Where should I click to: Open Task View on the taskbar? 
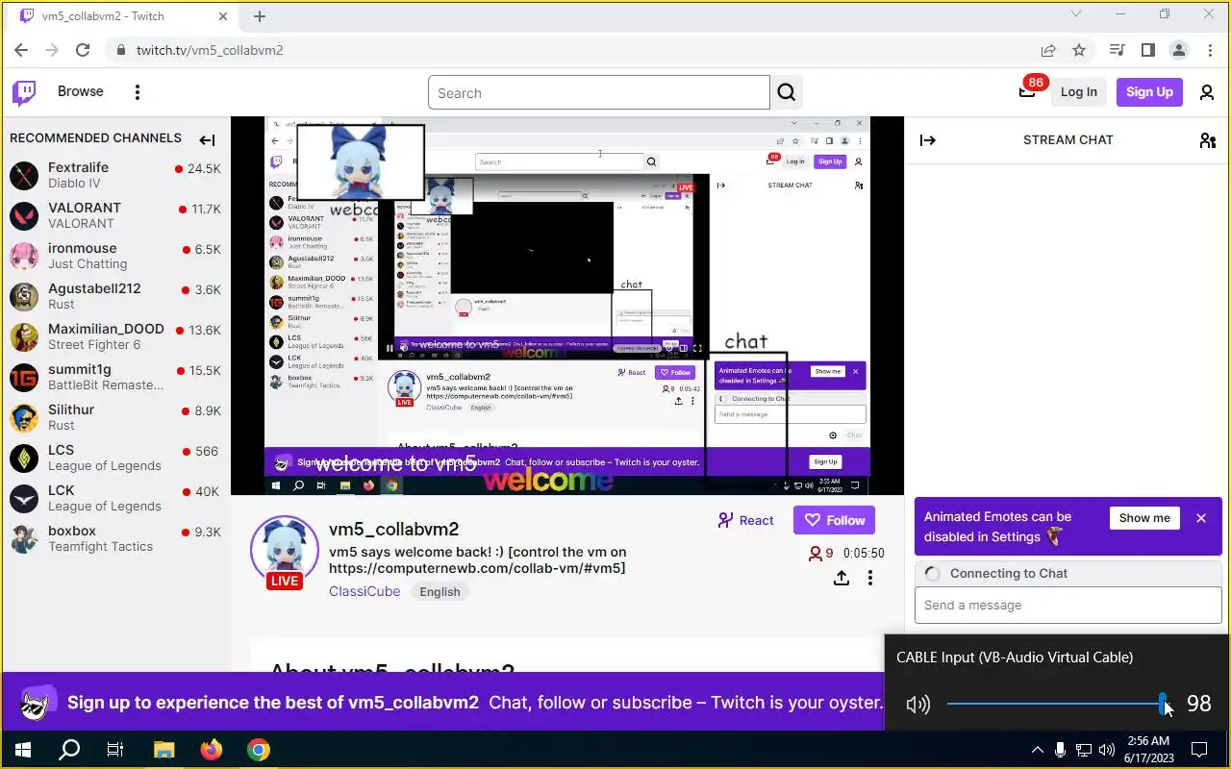pyautogui.click(x=115, y=750)
